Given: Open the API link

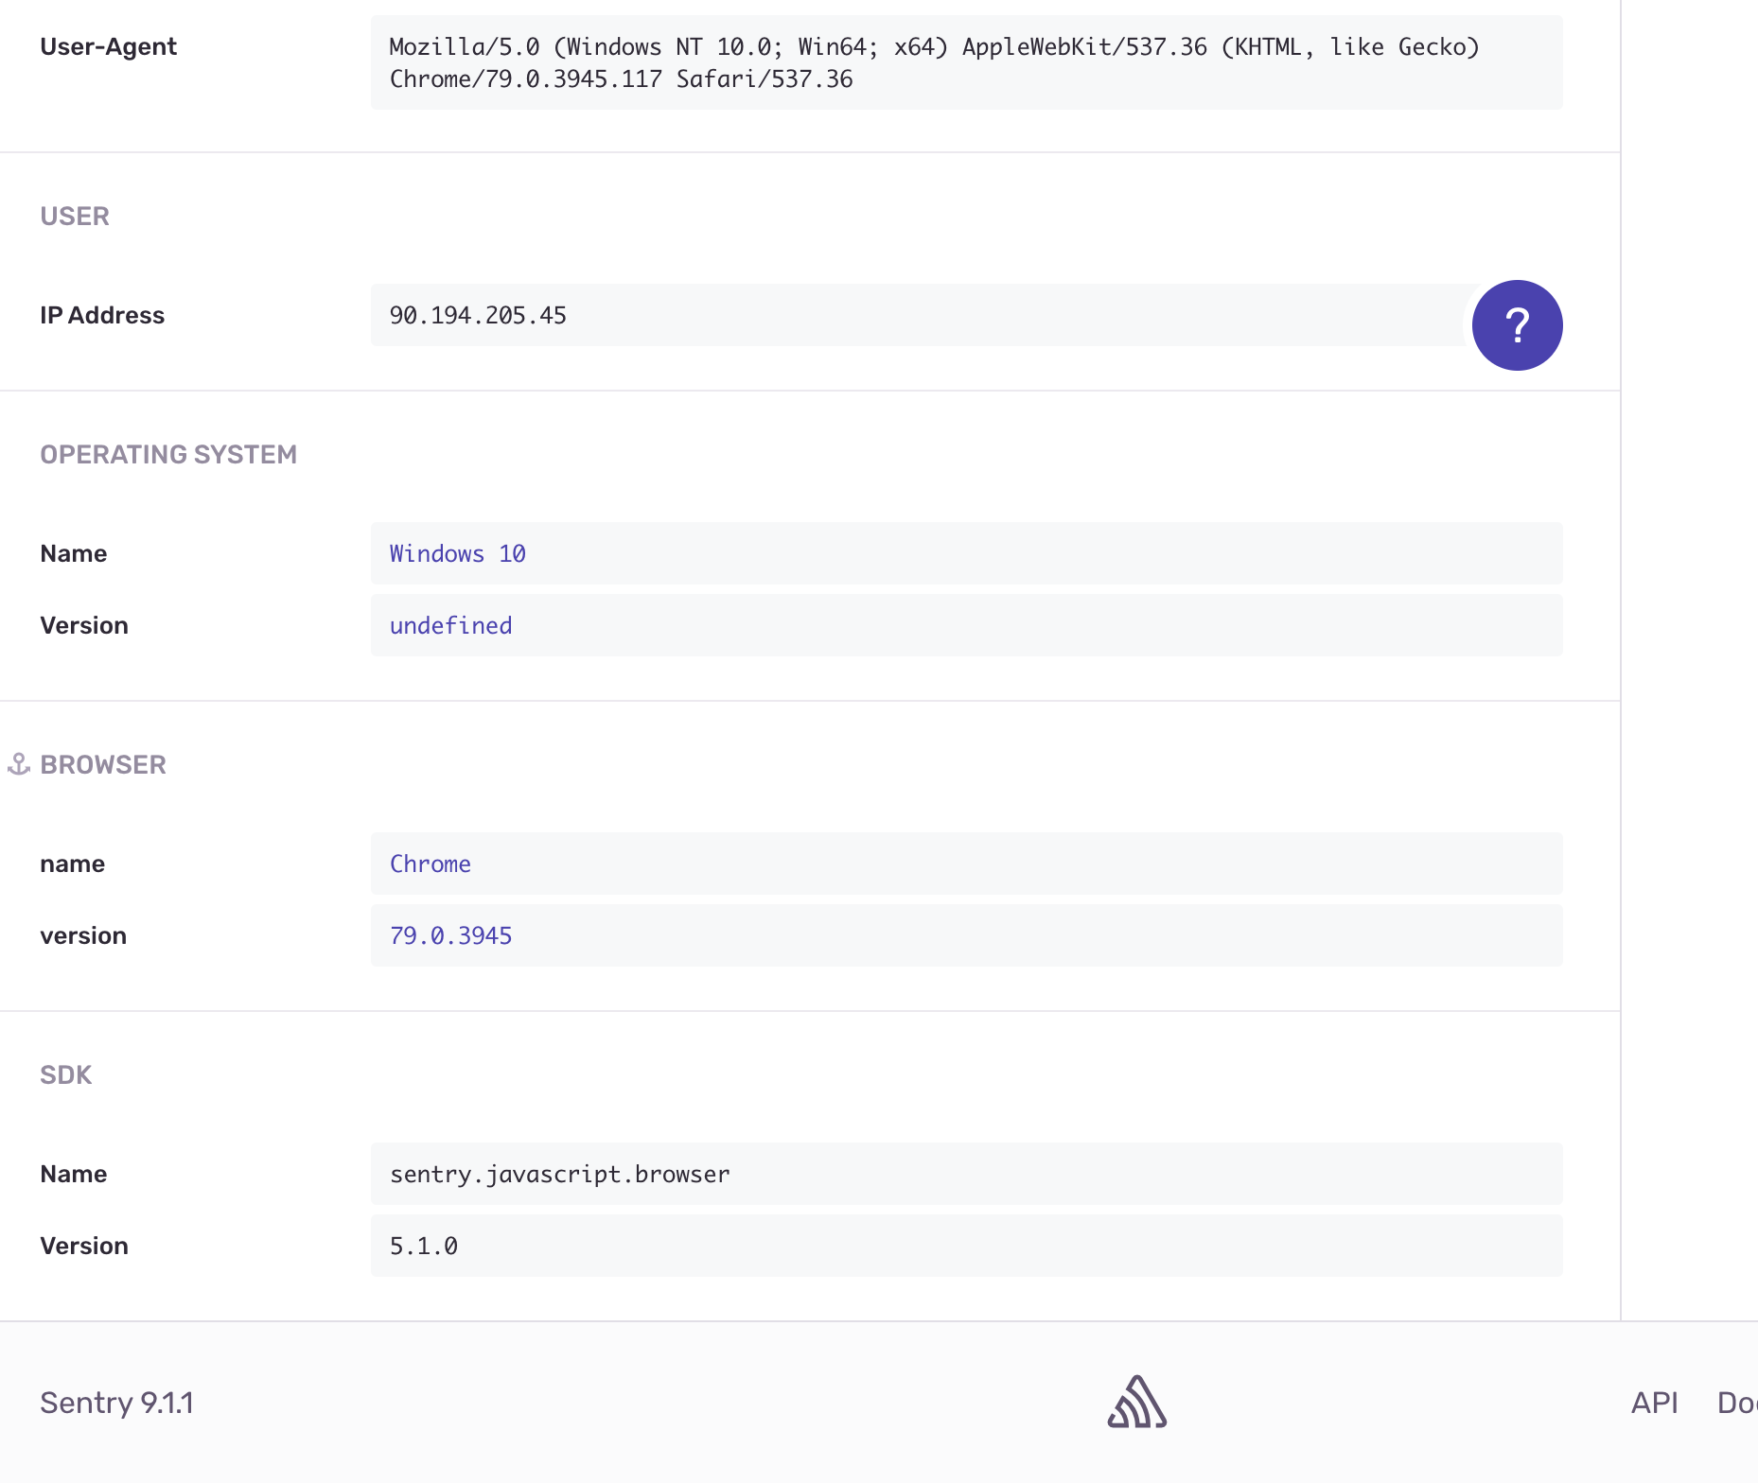Looking at the screenshot, I should [1655, 1402].
